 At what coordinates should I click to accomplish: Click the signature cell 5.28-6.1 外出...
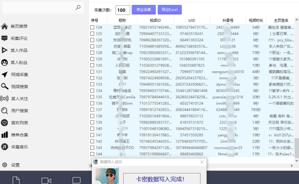[281, 97]
